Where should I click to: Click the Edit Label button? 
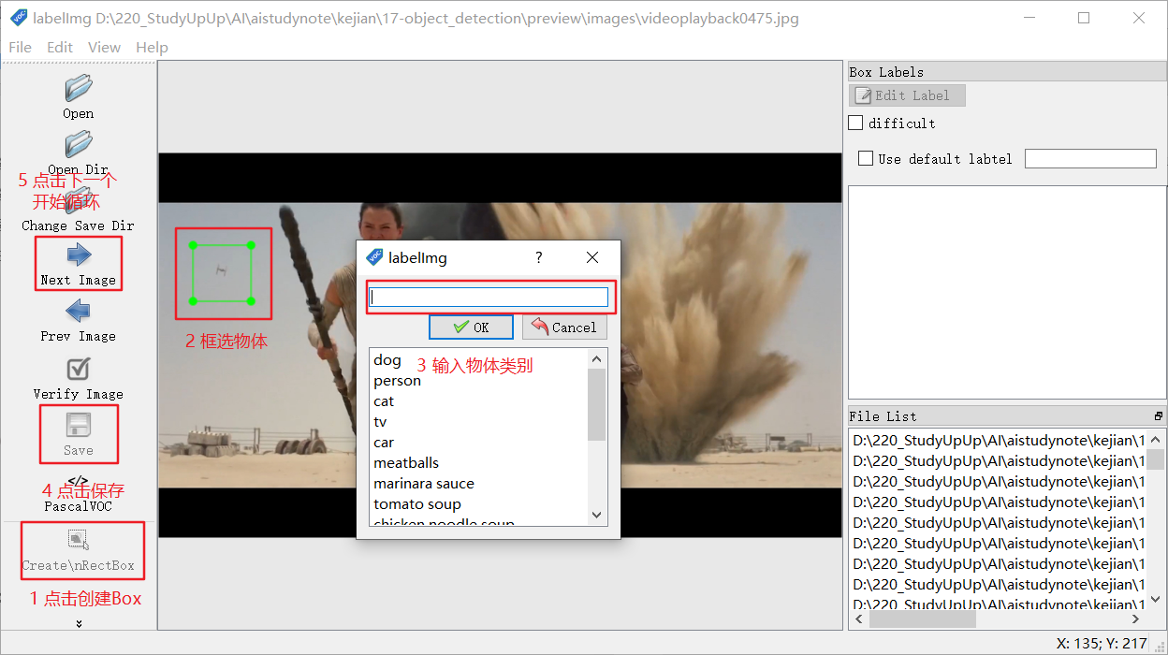click(907, 95)
